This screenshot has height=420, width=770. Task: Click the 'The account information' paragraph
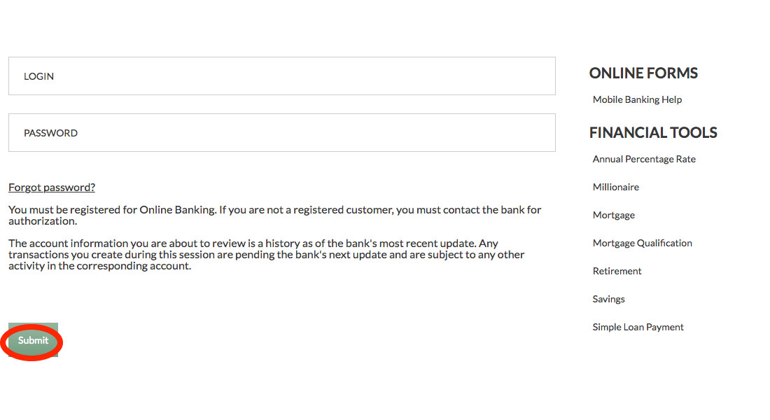pyautogui.click(x=266, y=255)
